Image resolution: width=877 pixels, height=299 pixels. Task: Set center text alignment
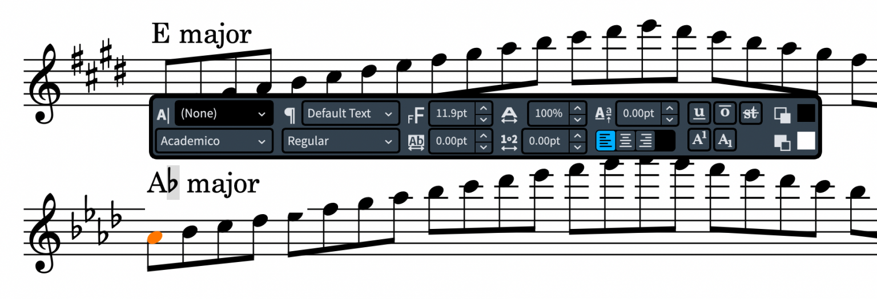point(626,141)
